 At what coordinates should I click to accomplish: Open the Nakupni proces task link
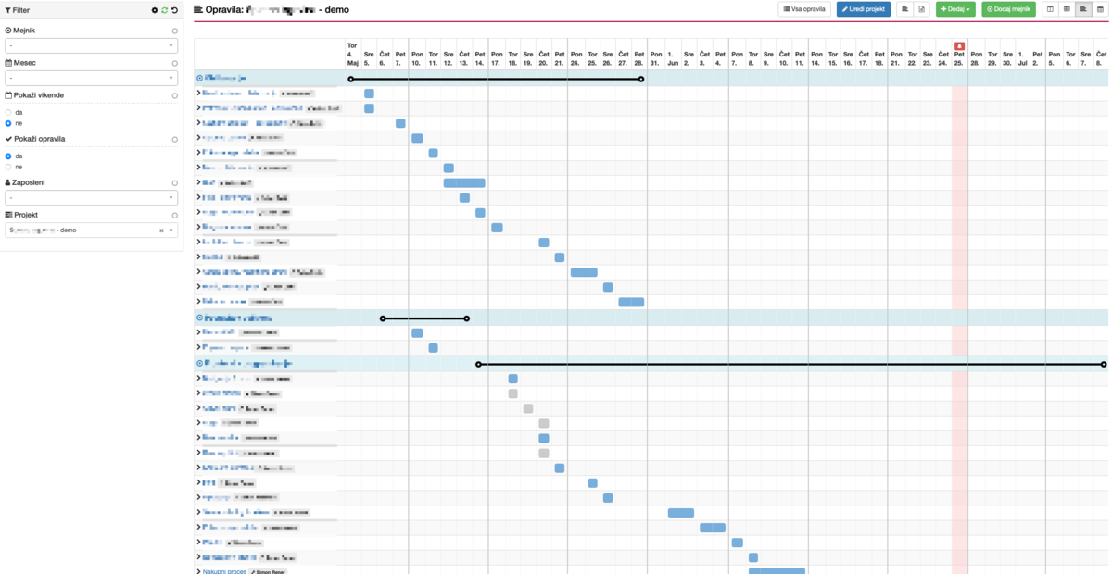click(x=224, y=571)
